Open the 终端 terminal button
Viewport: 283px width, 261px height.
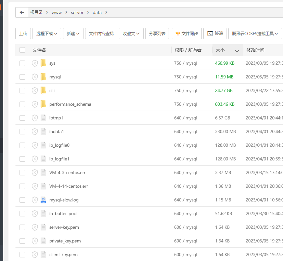215,34
